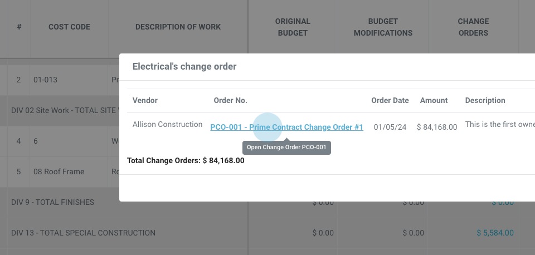Click the 01/05/24 order date cell

click(390, 127)
